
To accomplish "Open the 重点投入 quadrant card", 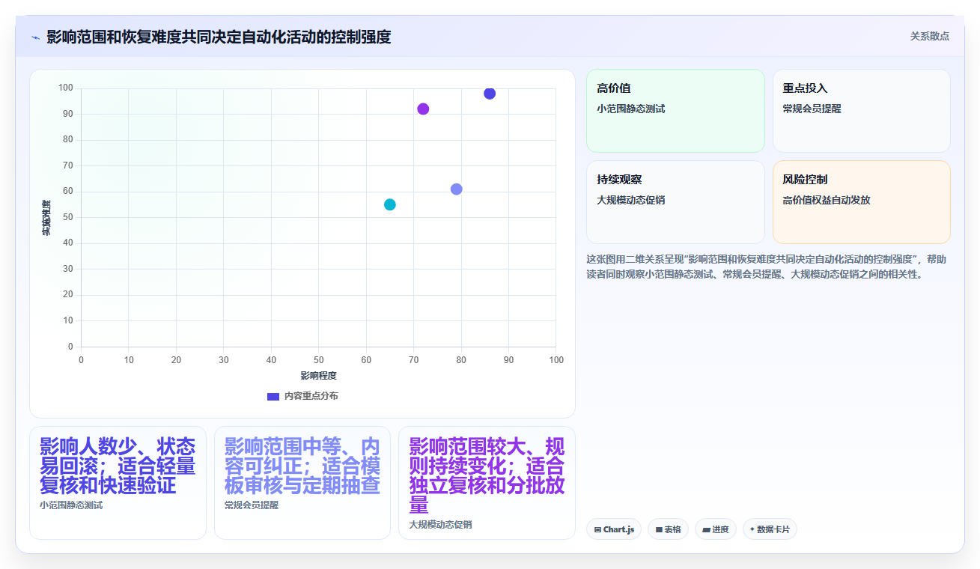I will pos(861,111).
